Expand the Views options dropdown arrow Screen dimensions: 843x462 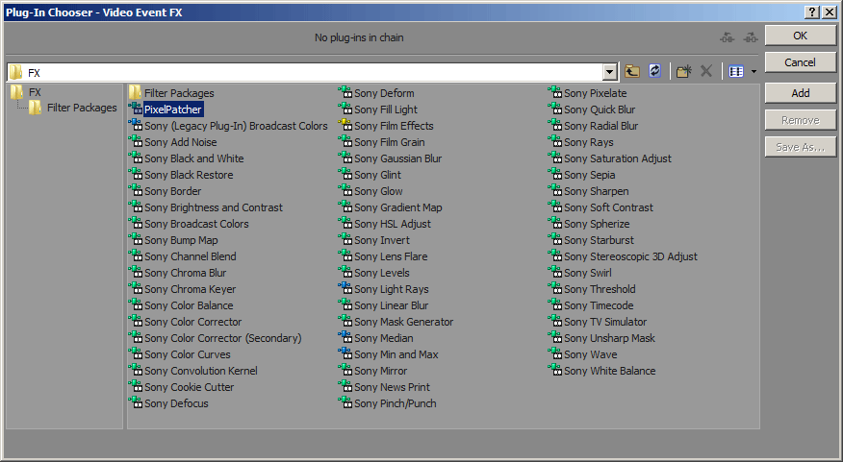pos(754,72)
